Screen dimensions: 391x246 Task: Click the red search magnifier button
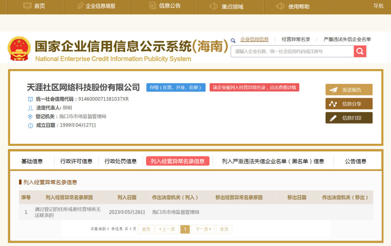tap(360, 51)
